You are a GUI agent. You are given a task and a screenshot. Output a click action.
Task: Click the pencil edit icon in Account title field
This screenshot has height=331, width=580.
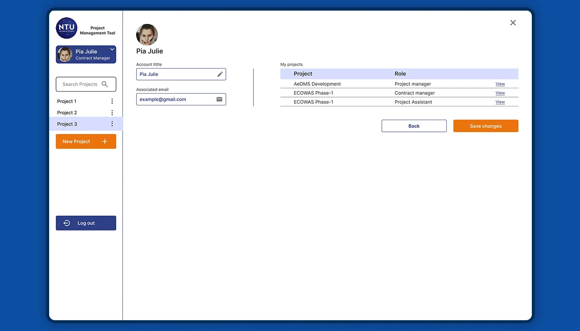220,74
